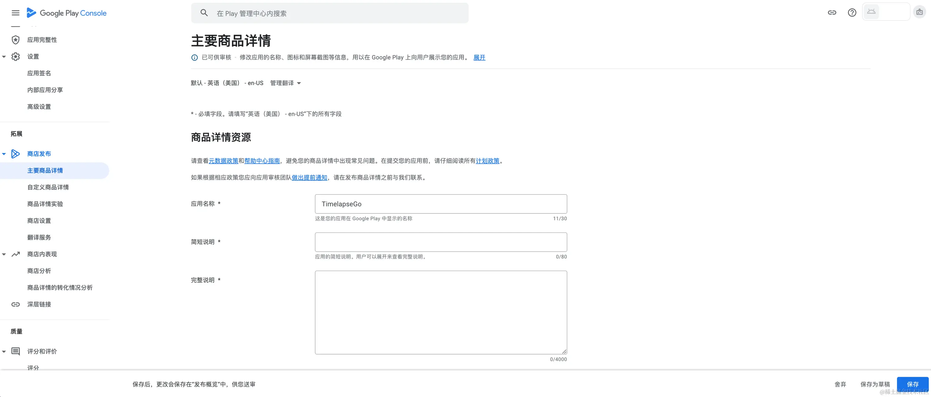Click the Store performance trend icon
This screenshot has height=397, width=931.
(15, 254)
